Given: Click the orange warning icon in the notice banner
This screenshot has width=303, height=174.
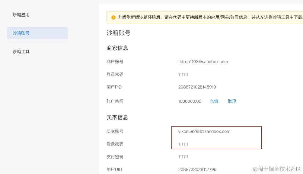Looking at the screenshot, I should (113, 18).
